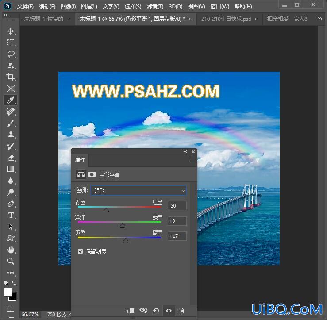This screenshot has width=327, height=320.
Task: Click the magenta-green value field showing +9
Action: click(x=177, y=221)
